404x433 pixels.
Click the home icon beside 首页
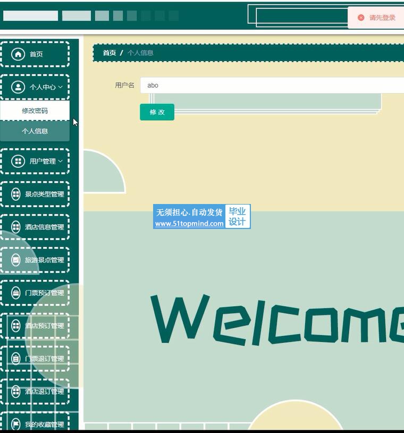point(18,54)
